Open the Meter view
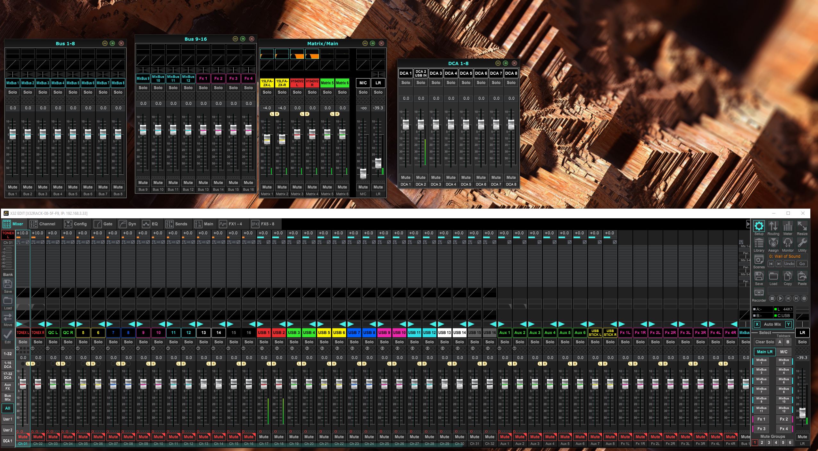 click(x=788, y=226)
